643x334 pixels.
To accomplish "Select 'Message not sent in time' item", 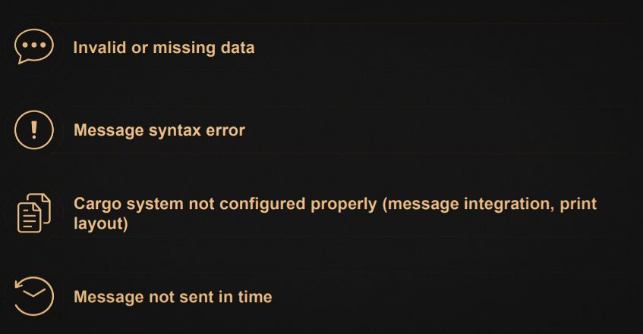I will [x=172, y=297].
